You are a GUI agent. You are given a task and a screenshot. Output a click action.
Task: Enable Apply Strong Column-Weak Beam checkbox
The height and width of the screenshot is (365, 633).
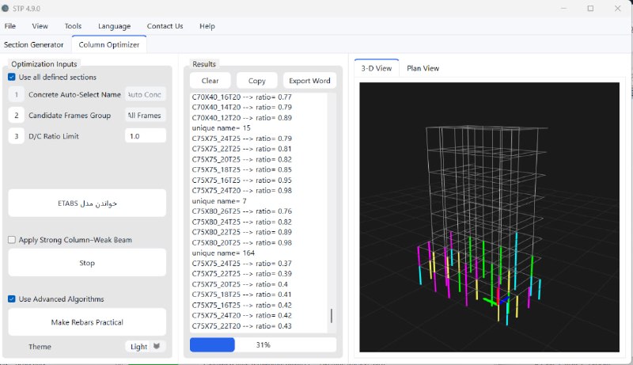12,240
